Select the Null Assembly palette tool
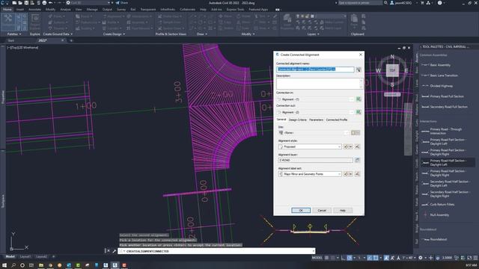479x269 pixels. (x=439, y=215)
